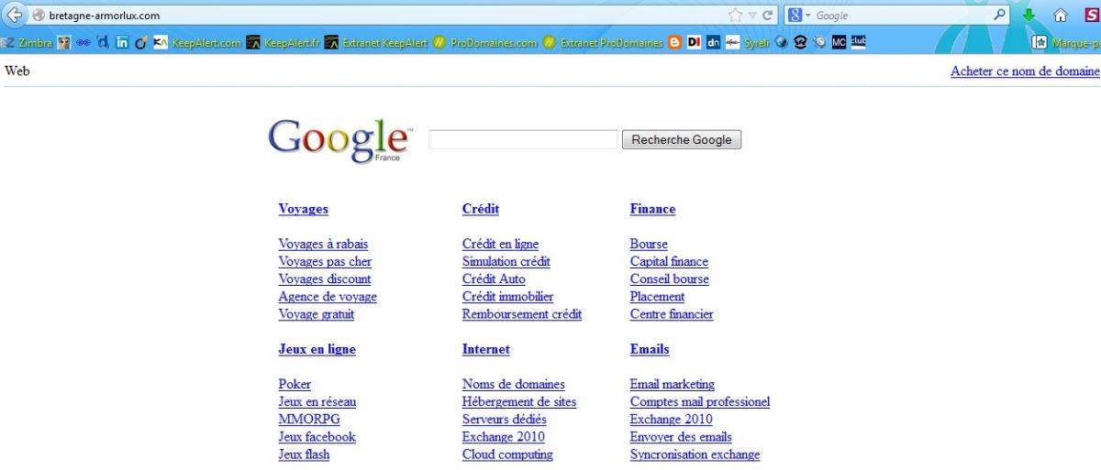This screenshot has height=470, width=1101.
Task: Open the Voyages à rabais link
Action: (x=323, y=244)
